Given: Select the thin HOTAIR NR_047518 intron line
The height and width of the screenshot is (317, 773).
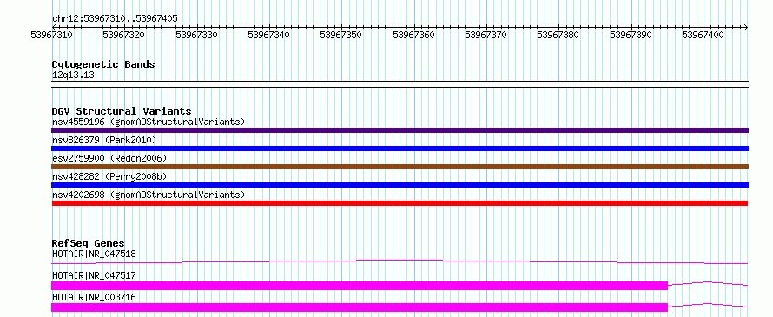Looking at the screenshot, I should [400, 261].
